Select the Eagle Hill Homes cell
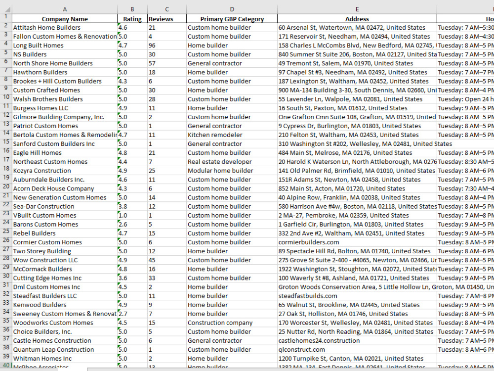 point(65,153)
